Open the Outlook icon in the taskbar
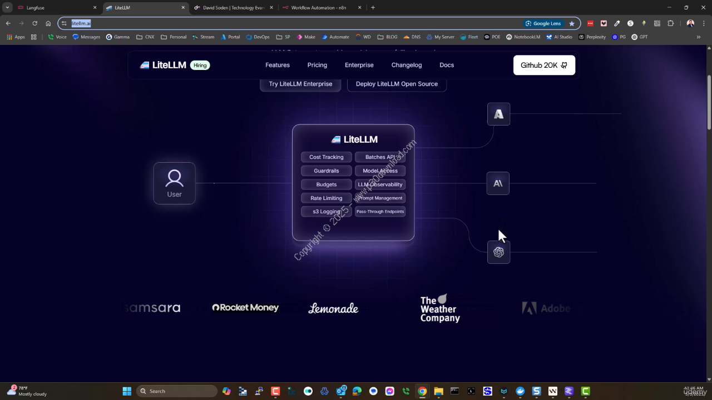The height and width of the screenshot is (400, 712). click(341, 391)
